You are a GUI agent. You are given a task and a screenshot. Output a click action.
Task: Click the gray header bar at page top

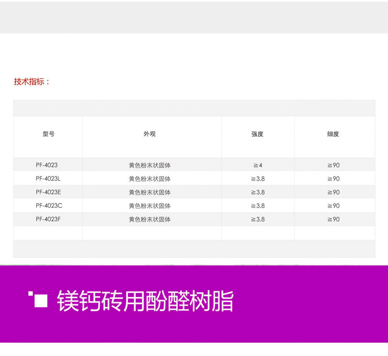(194, 17)
